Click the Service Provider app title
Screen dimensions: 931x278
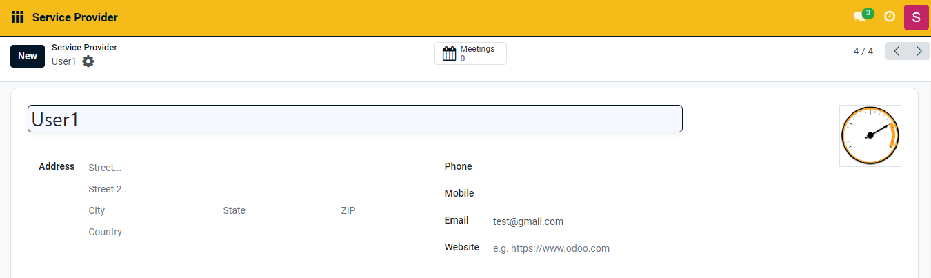click(x=75, y=17)
